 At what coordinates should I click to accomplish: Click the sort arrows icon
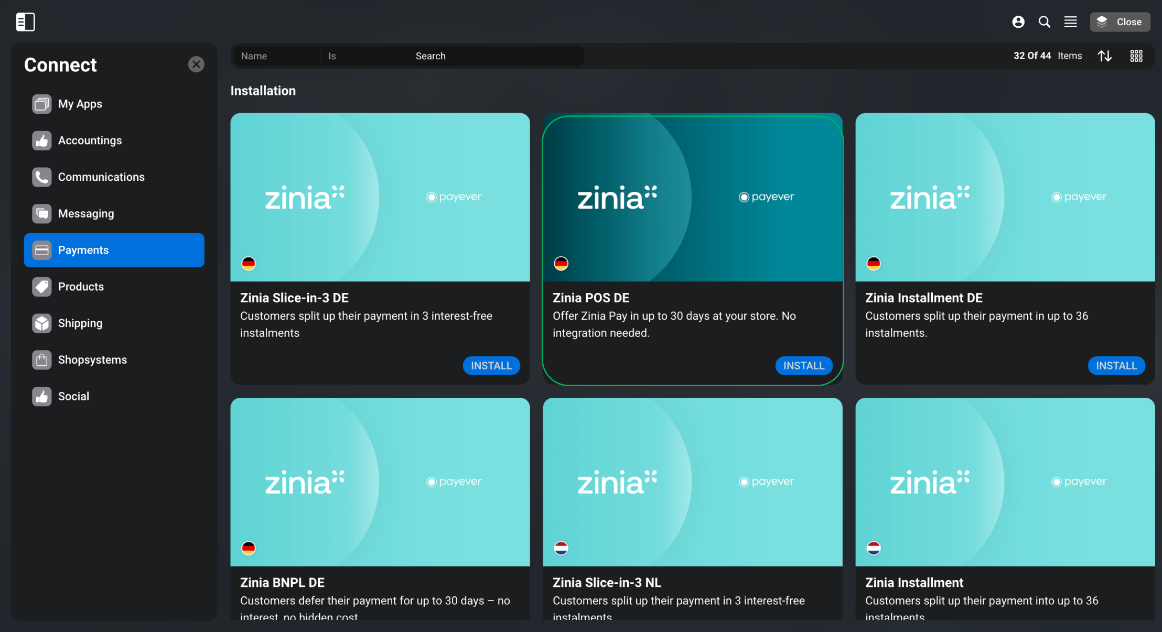[1105, 56]
